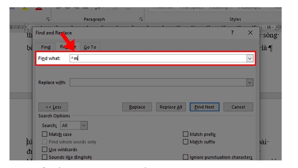Open the Replace with dropdown arrow
Screen dimensions: 298x168
(249, 82)
